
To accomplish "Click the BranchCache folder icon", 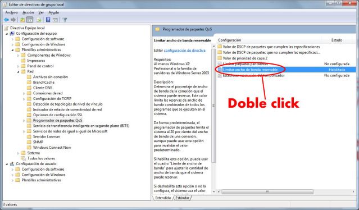I will click(x=29, y=83).
